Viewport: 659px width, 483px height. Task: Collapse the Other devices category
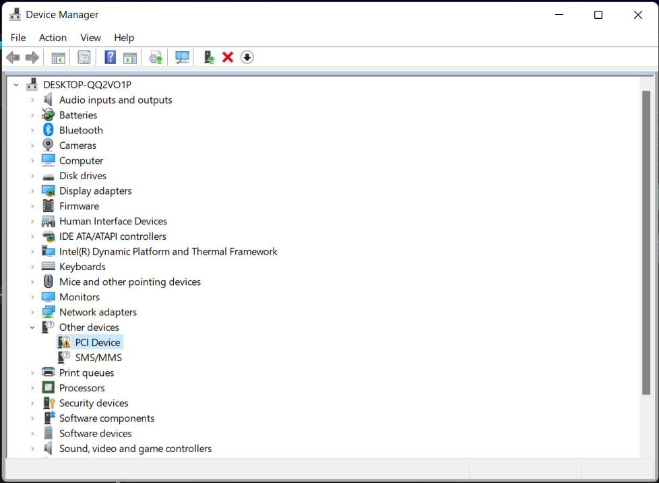32,327
